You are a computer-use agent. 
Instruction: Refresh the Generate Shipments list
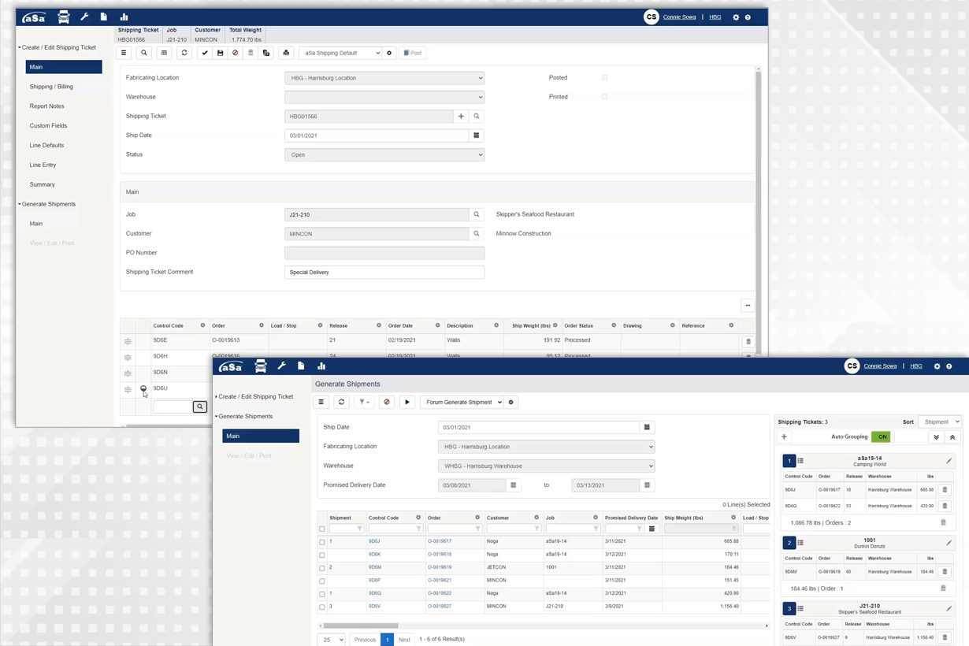(341, 402)
